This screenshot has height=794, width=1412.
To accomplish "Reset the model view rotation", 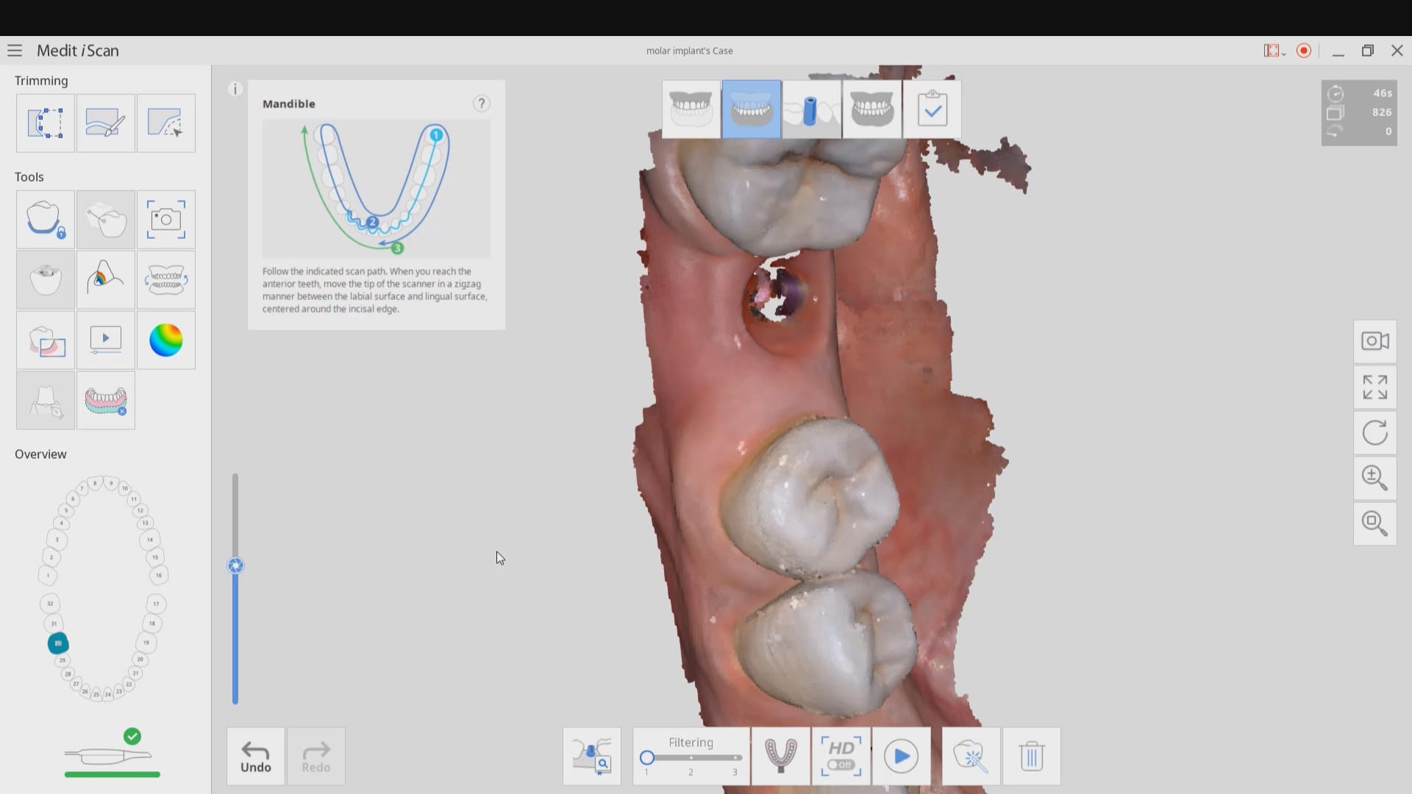I will (1375, 432).
